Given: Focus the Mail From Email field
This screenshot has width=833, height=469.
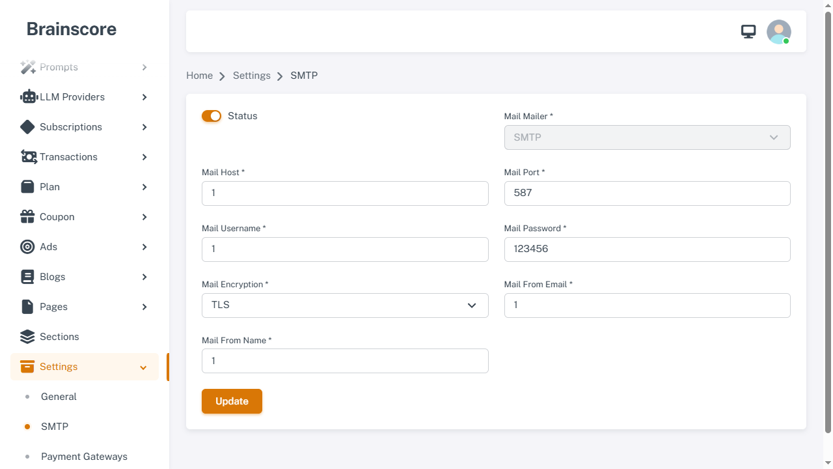Looking at the screenshot, I should (647, 306).
